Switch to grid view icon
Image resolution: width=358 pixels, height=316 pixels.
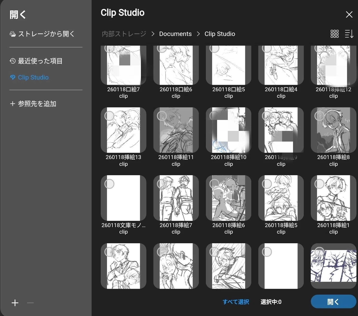tap(335, 34)
